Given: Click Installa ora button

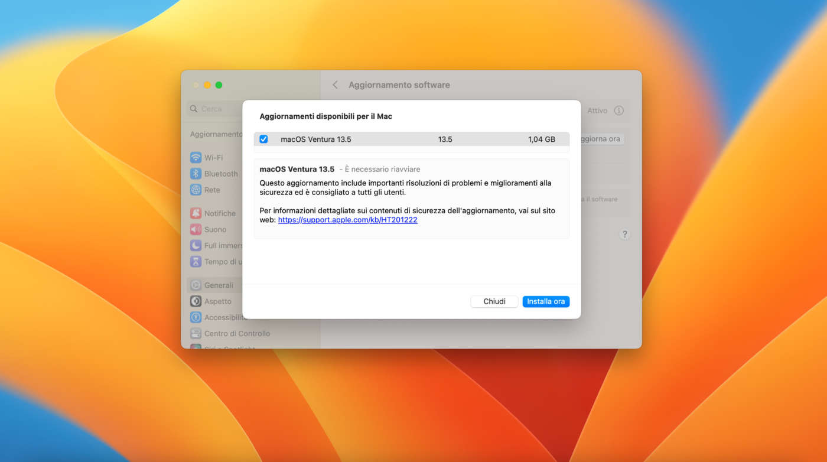Looking at the screenshot, I should (x=546, y=301).
